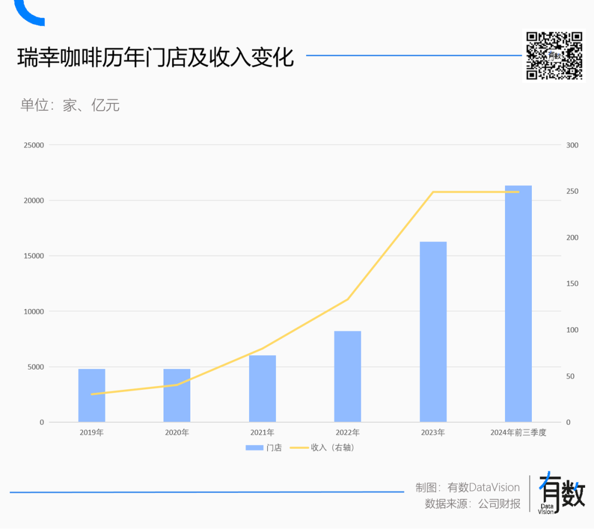
Task: Click the 2023年 x-axis label
Action: pyautogui.click(x=433, y=433)
